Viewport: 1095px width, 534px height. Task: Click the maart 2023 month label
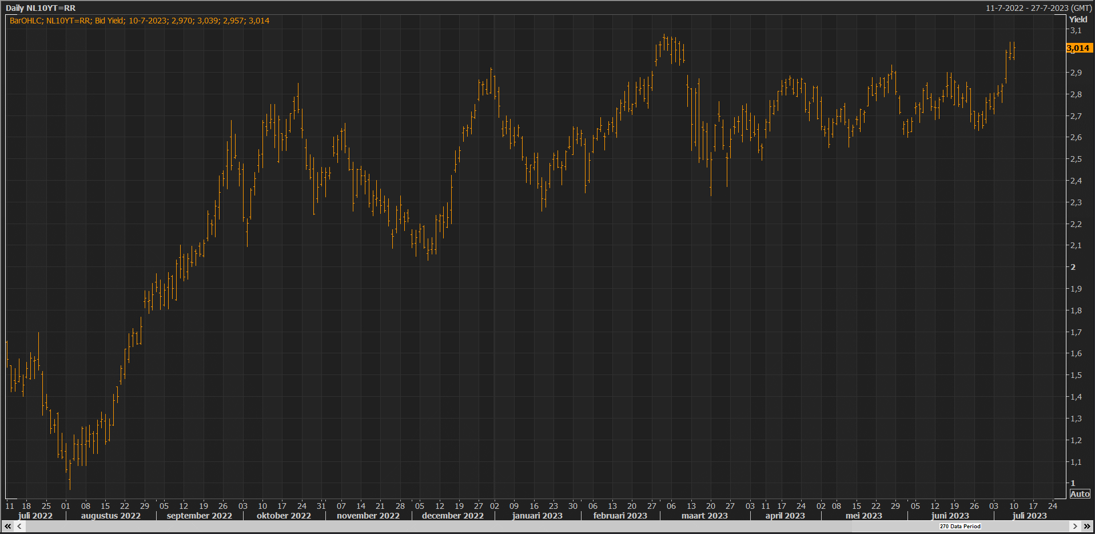tap(704, 516)
